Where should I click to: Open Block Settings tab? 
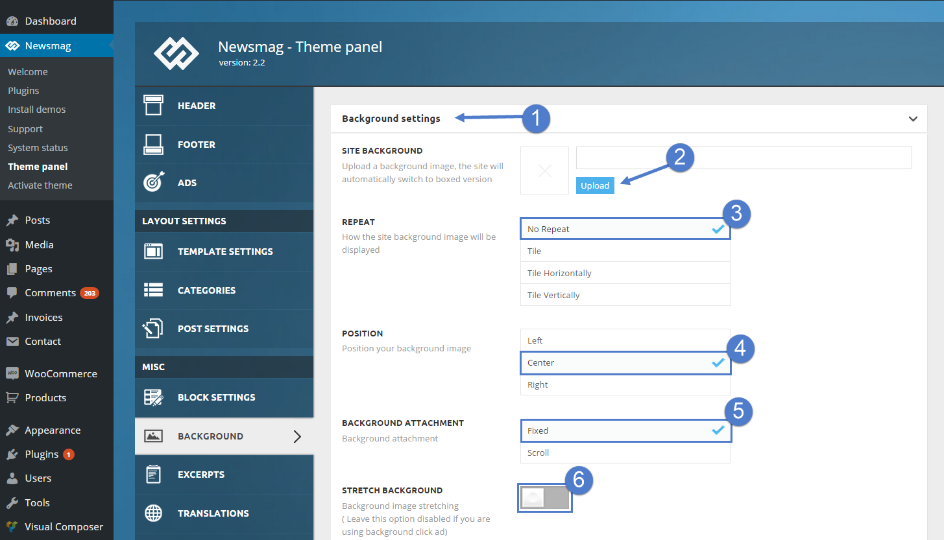pyautogui.click(x=224, y=397)
